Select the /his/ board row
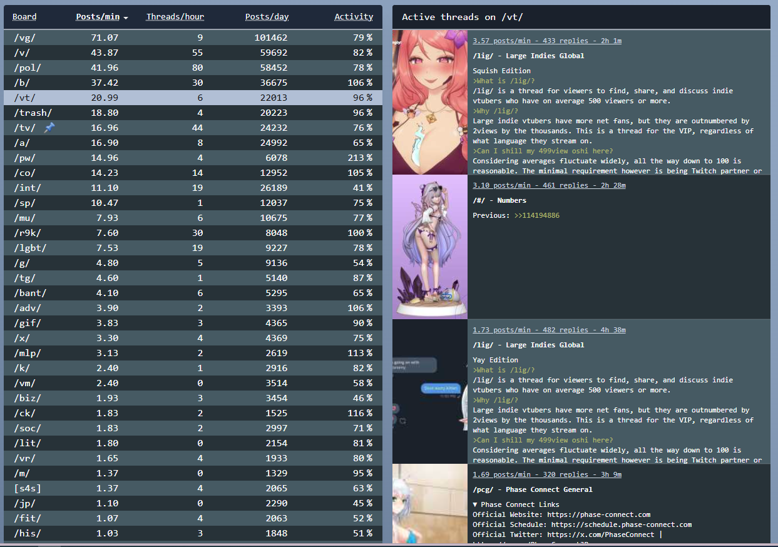The height and width of the screenshot is (547, 778). click(193, 533)
